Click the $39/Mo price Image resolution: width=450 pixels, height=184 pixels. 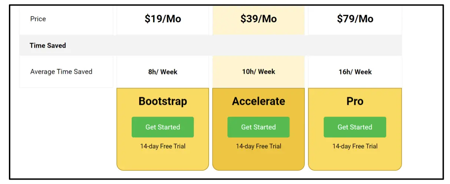[258, 19]
